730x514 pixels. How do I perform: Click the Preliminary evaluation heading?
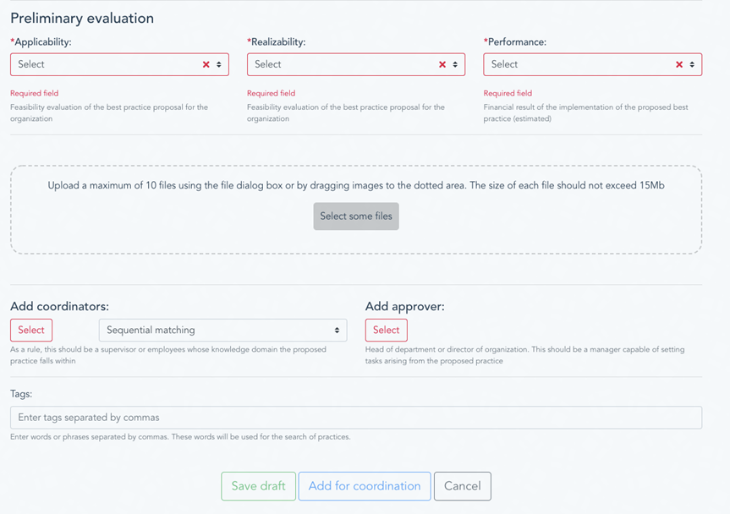pos(82,18)
